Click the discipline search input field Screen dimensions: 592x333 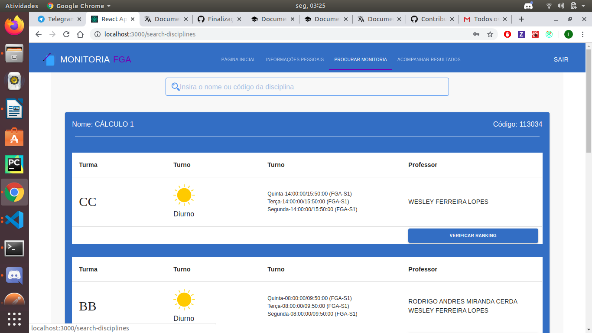[307, 87]
